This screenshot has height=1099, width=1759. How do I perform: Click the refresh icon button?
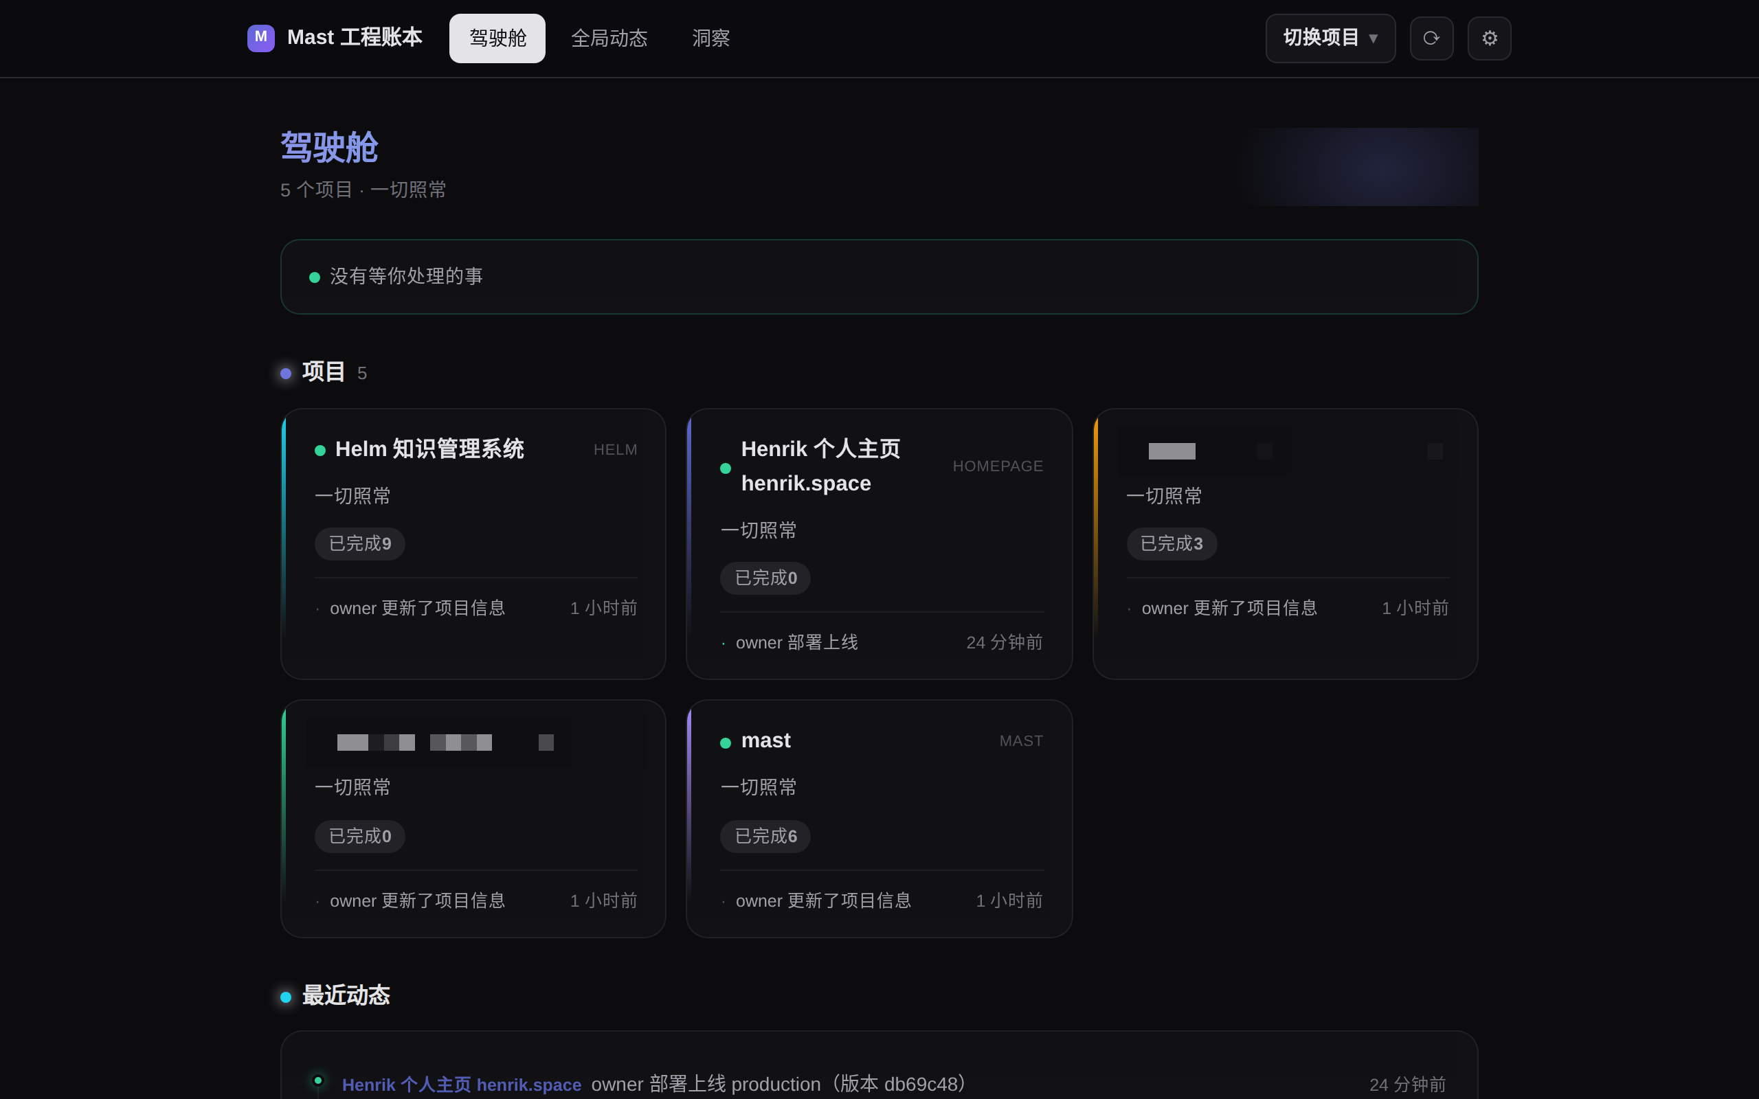click(1431, 38)
